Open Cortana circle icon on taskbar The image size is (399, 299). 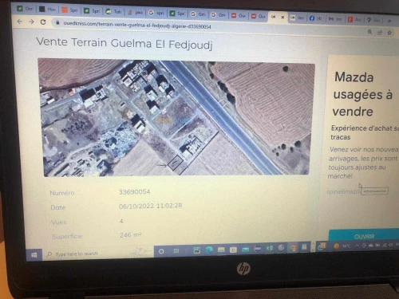pos(161,251)
